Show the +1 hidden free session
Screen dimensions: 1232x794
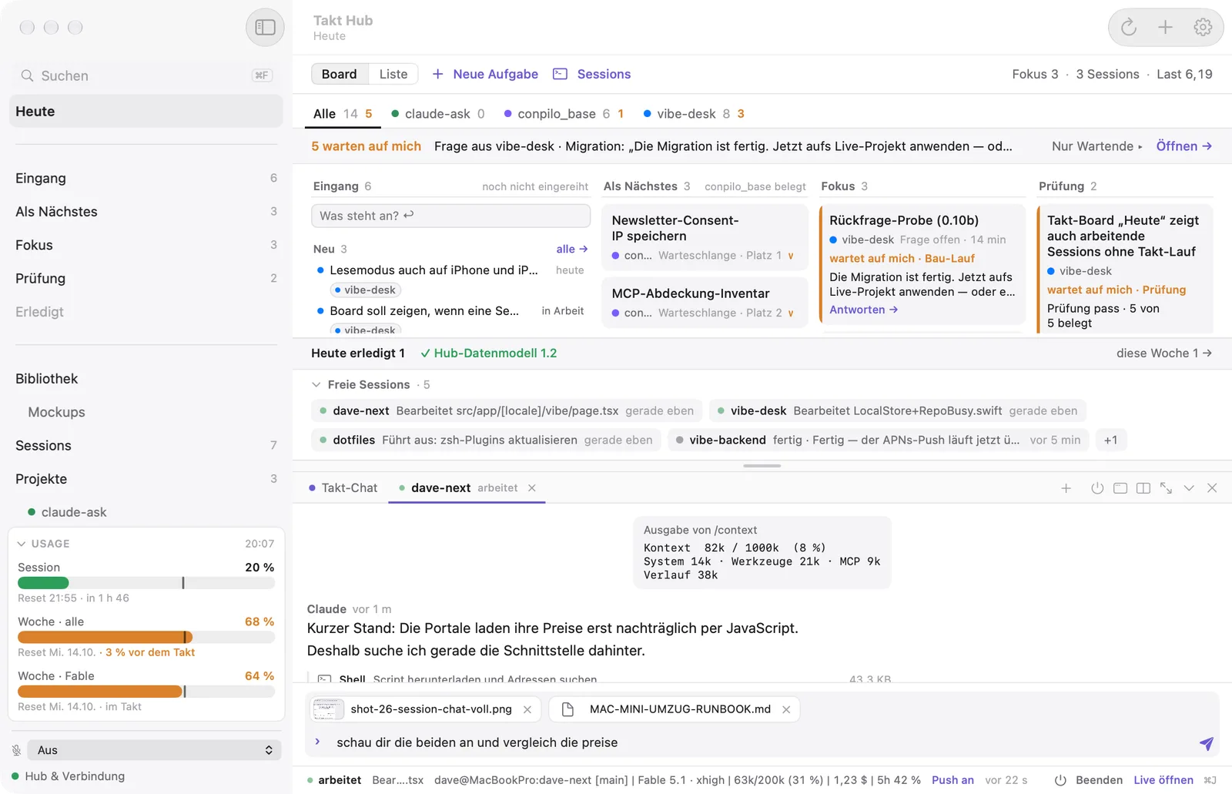click(1110, 441)
